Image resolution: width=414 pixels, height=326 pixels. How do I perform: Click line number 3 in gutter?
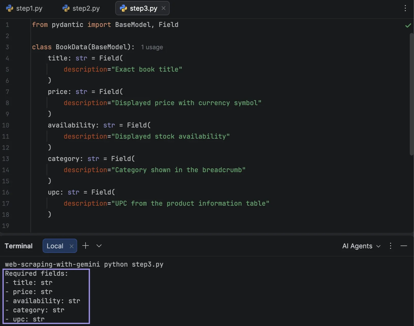(7, 47)
